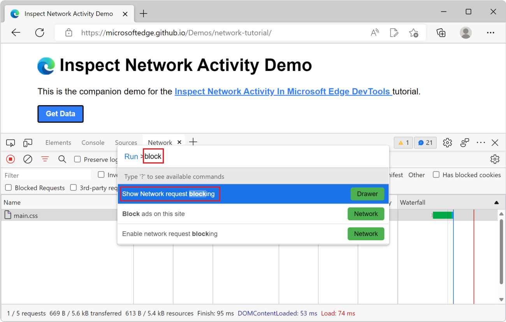This screenshot has width=506, height=322.
Task: Clear the network log
Action: tap(27, 159)
